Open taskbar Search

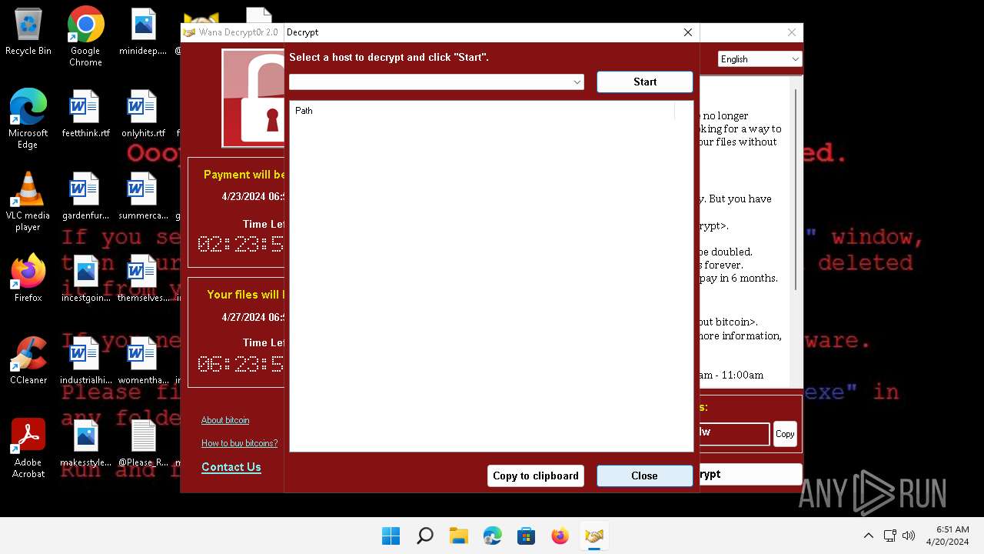pyautogui.click(x=424, y=536)
